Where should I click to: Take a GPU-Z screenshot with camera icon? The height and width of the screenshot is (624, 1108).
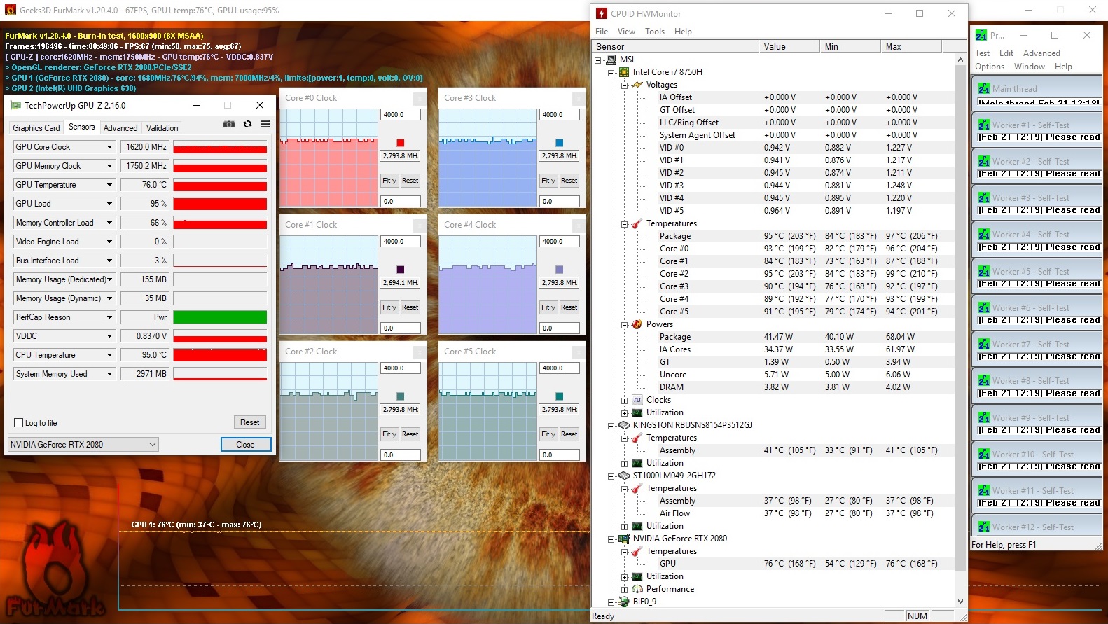[x=229, y=124]
